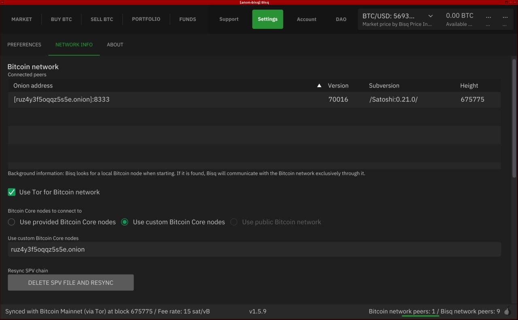Sort peers by Subversion column
Screen dimensions: 518x320
tap(384, 85)
